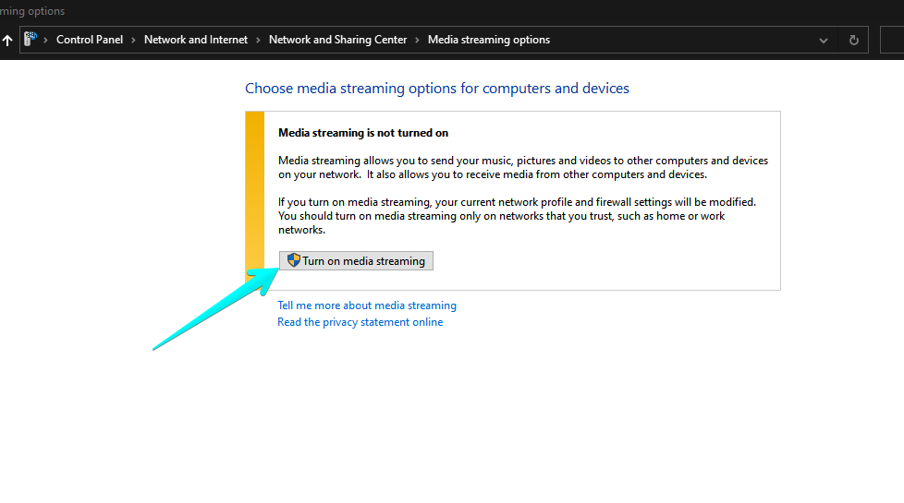This screenshot has width=904, height=503.
Task: Click the yellow warning stripe
Action: (254, 200)
